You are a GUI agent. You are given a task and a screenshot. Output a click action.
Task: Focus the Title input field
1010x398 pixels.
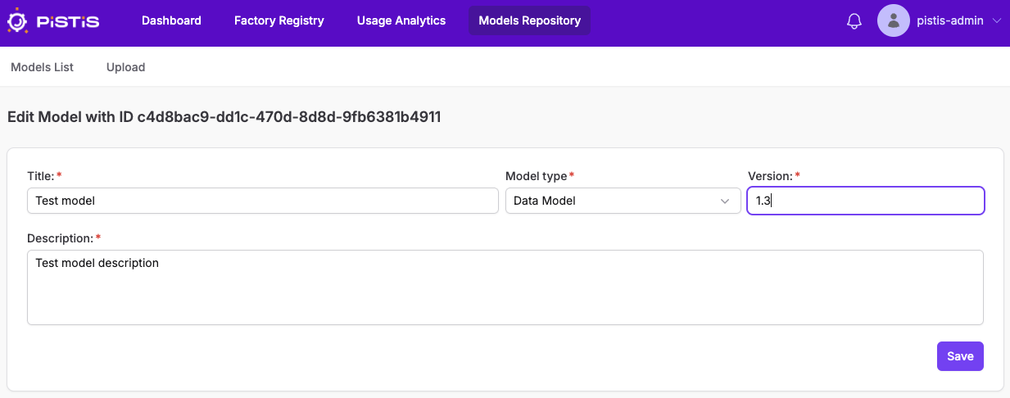(x=263, y=201)
